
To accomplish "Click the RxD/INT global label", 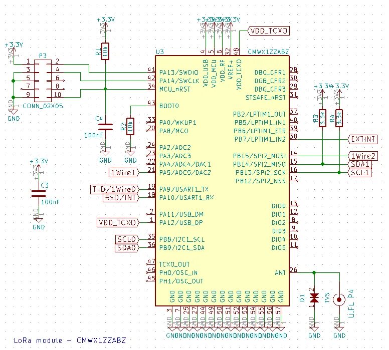I will point(121,198).
